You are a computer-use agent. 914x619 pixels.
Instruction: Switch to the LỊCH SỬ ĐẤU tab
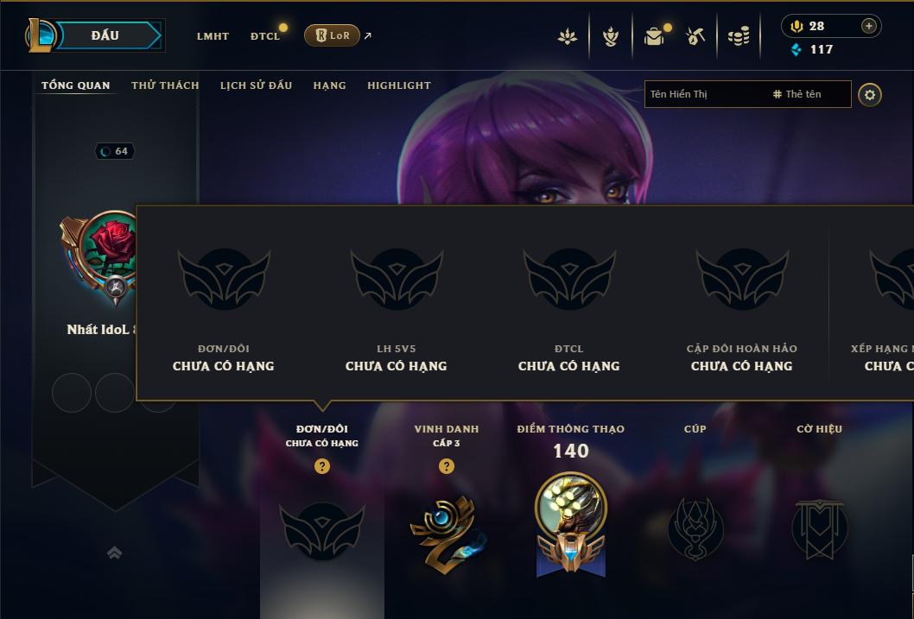(256, 85)
